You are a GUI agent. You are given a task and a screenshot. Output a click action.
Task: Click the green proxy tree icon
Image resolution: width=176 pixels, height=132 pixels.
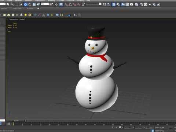(x=52, y=15)
